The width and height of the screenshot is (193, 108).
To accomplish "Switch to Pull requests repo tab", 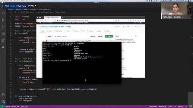I will point(58,31).
